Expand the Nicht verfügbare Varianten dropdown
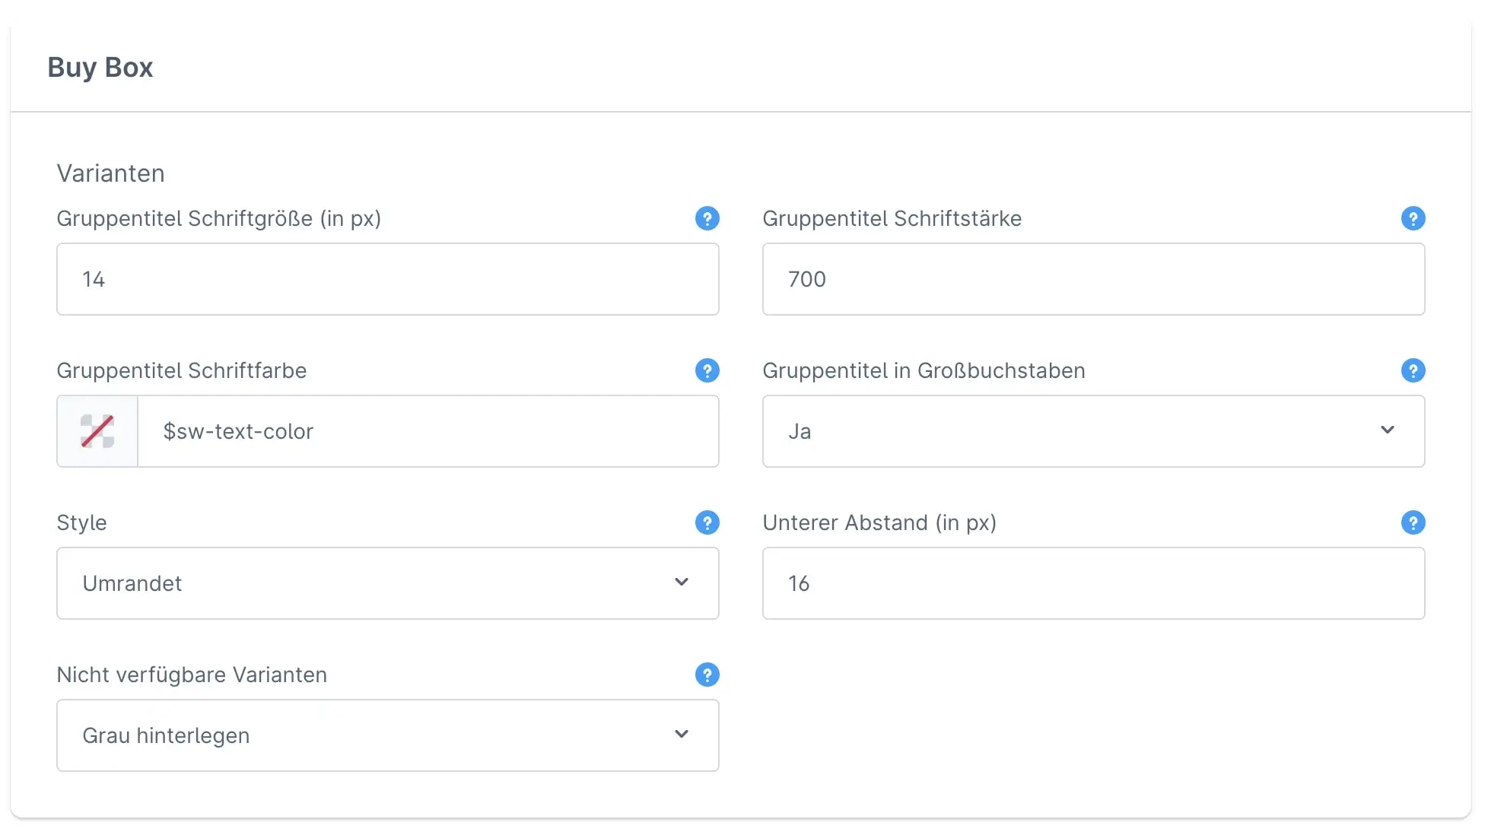The width and height of the screenshot is (1488, 835). tap(387, 735)
